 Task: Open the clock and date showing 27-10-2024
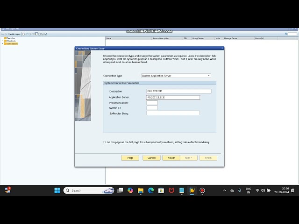(282, 190)
